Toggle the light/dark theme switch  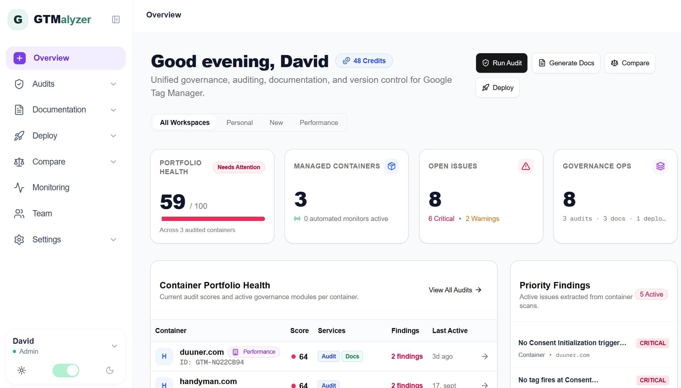pyautogui.click(x=66, y=371)
